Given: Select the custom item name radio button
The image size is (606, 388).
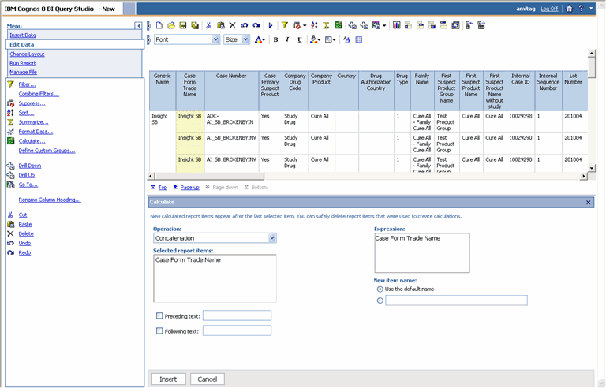Looking at the screenshot, I should 380,300.
